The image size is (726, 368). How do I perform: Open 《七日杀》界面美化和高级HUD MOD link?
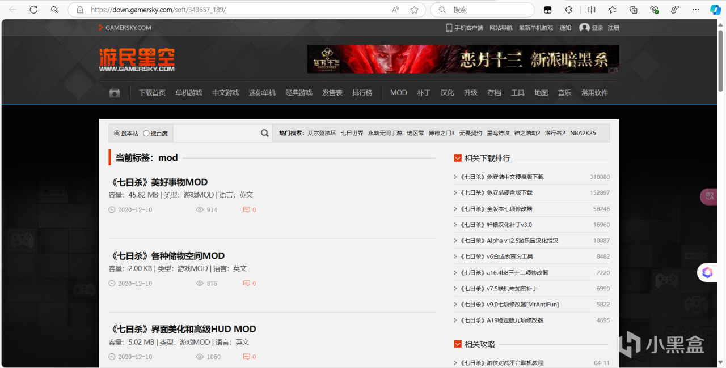point(182,329)
